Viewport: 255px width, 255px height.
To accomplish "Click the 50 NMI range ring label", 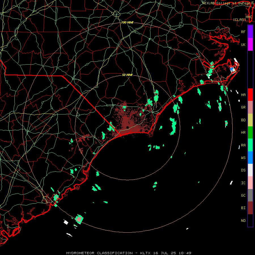I will (127, 75).
